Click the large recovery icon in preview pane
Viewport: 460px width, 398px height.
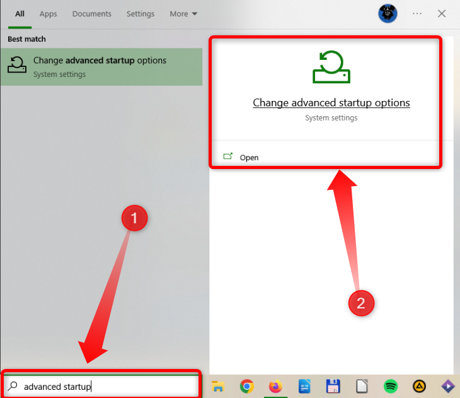click(331, 67)
